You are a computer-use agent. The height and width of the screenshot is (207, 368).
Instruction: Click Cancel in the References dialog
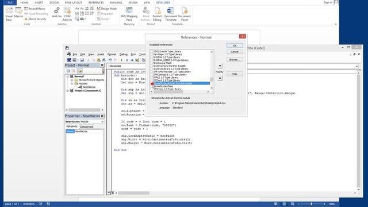pos(235,52)
